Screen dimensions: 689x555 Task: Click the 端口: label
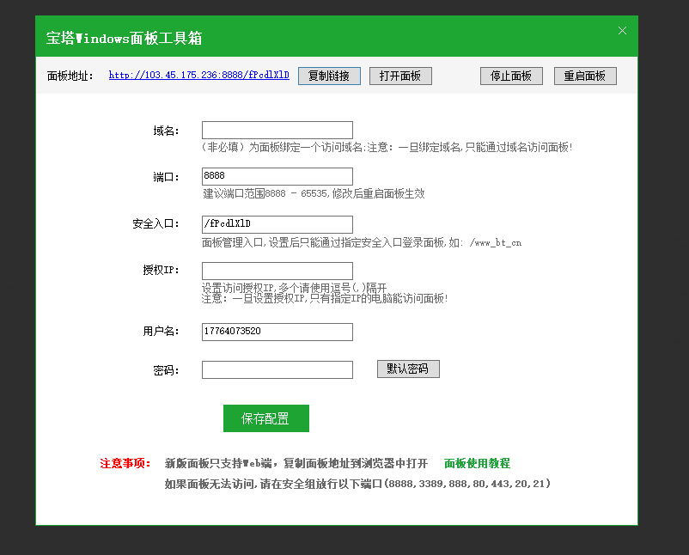[166, 177]
